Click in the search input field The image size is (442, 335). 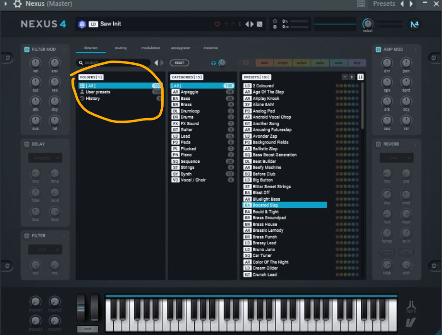tap(113, 62)
